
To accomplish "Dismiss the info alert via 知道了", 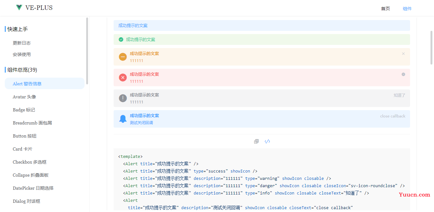I will 400,95.
